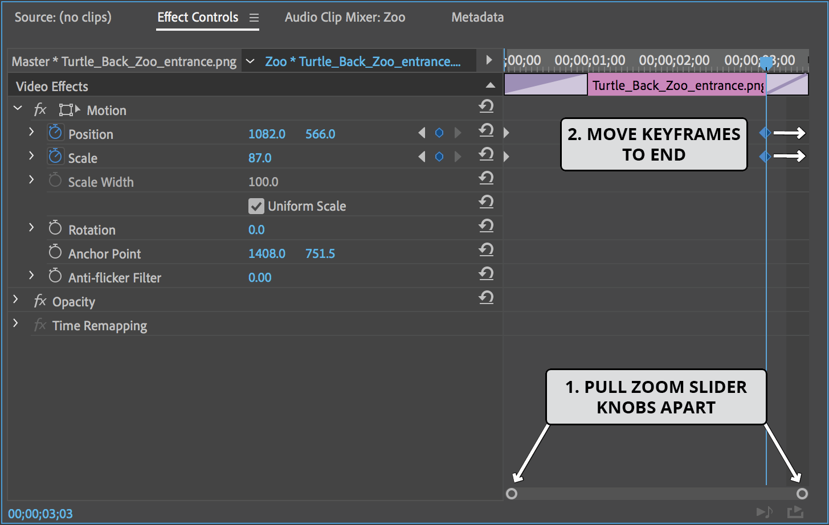Reset the Opacity effect

pyautogui.click(x=486, y=298)
